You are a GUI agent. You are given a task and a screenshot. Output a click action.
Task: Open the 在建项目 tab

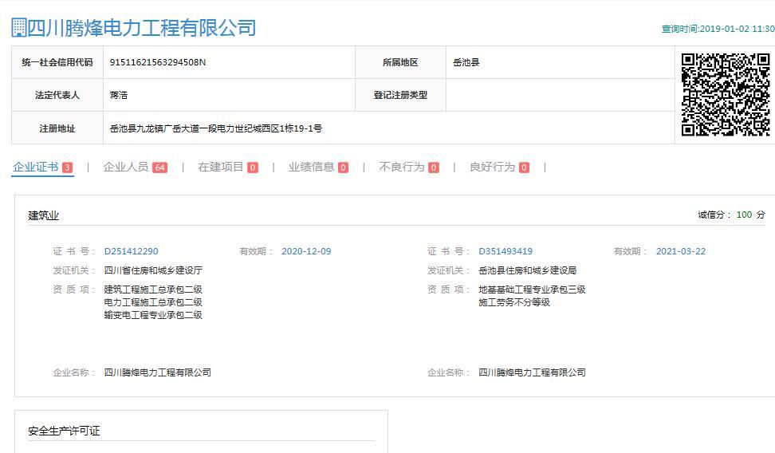(x=221, y=167)
